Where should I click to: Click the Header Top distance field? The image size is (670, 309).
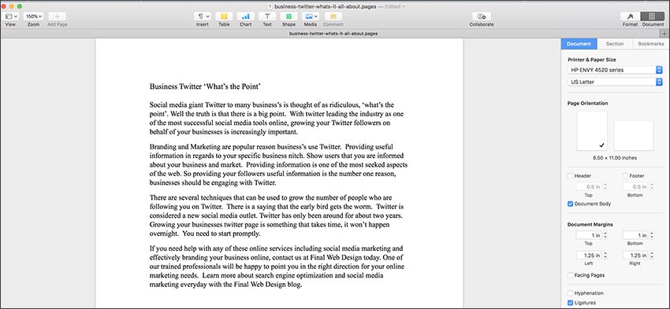click(x=588, y=186)
